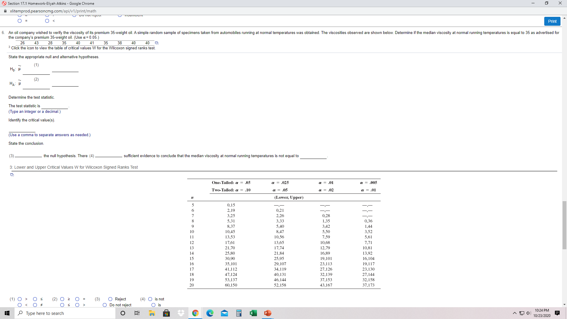
Task: Click the scrollbar down arrow
Action: pos(564,305)
